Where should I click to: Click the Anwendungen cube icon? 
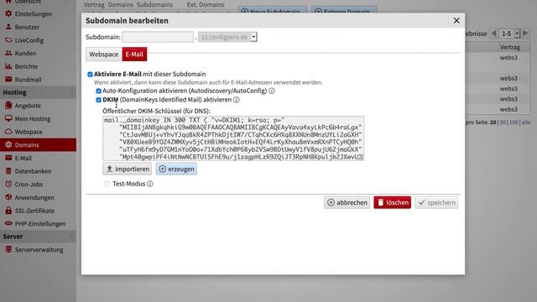click(x=8, y=197)
